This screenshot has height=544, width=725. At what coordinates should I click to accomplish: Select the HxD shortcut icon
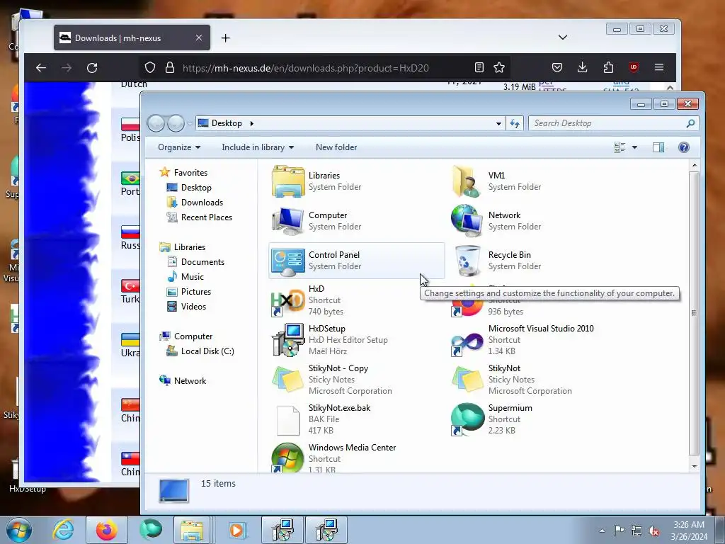[x=287, y=300]
